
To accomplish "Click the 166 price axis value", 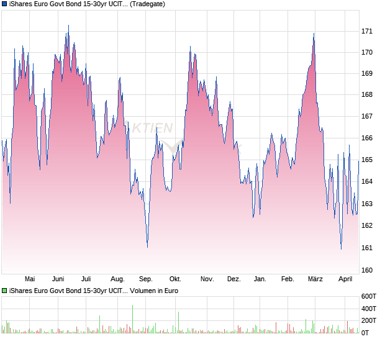I will (367, 138).
